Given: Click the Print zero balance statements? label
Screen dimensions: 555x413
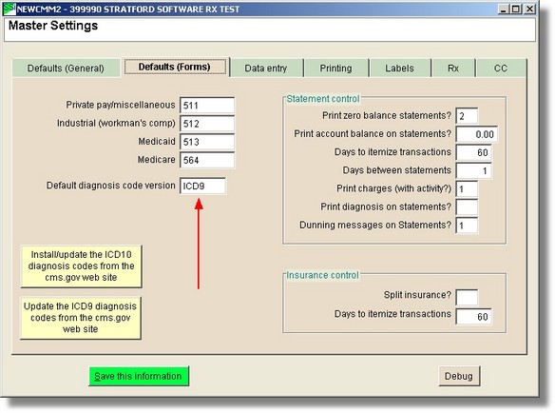Looking at the screenshot, I should [x=387, y=115].
